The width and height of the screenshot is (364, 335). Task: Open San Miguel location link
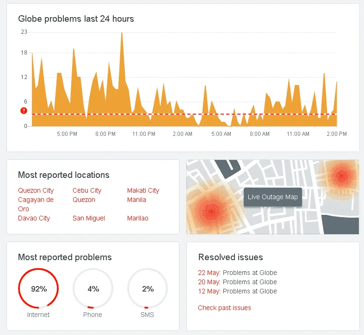click(89, 218)
